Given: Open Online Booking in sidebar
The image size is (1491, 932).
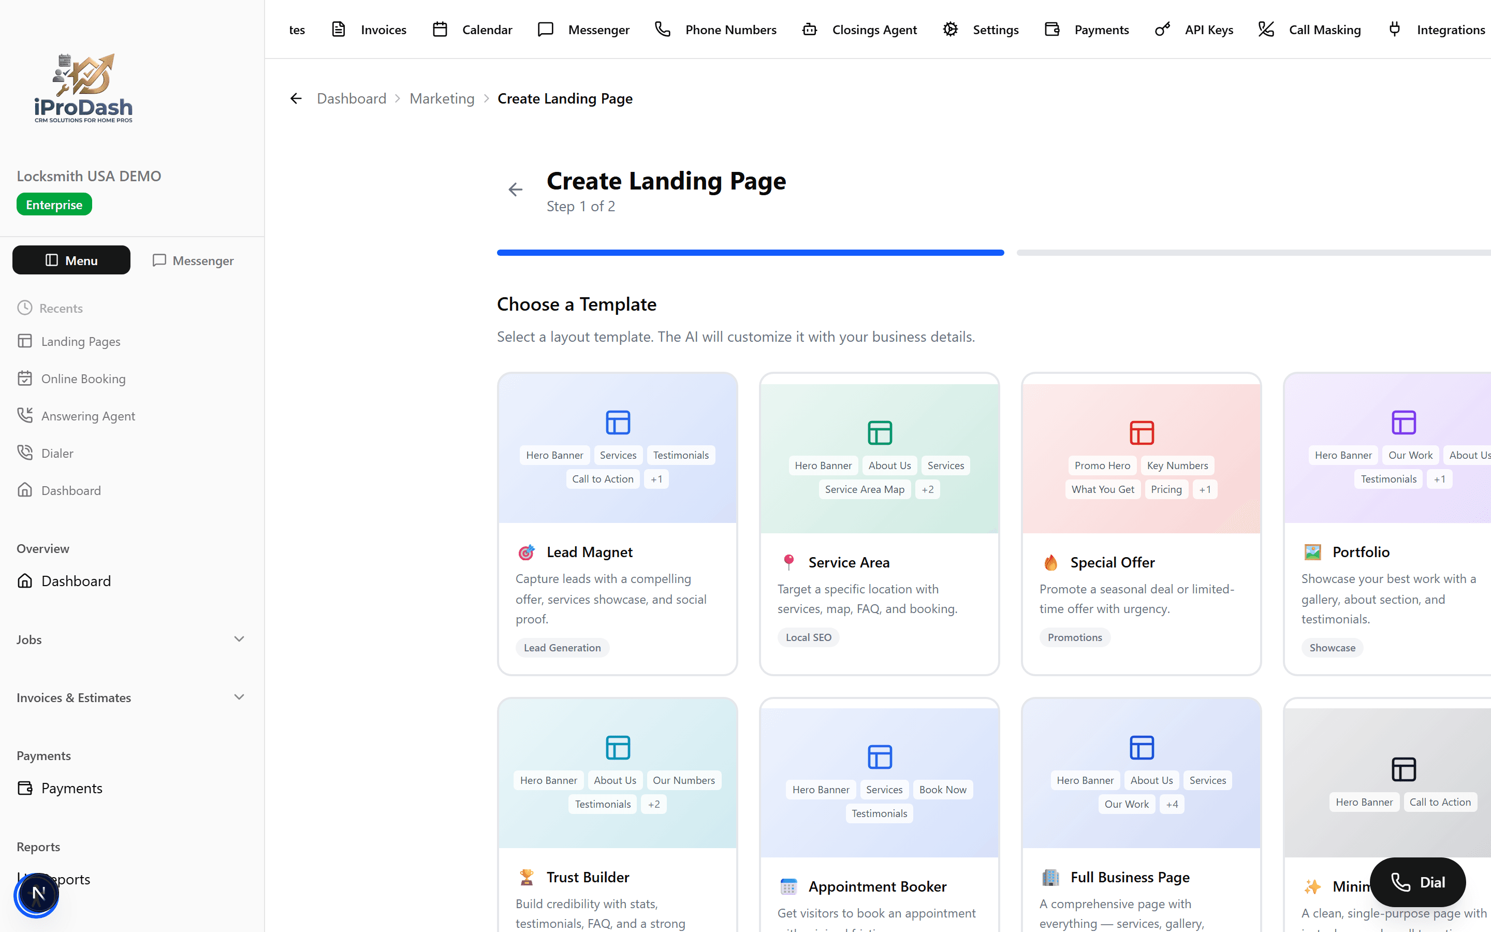Looking at the screenshot, I should [83, 379].
